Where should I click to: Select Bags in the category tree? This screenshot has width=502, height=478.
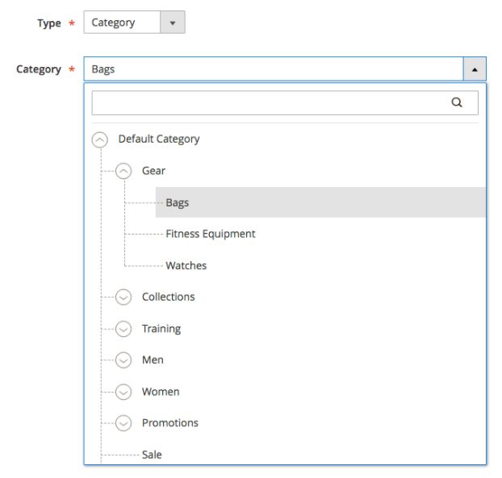(178, 202)
